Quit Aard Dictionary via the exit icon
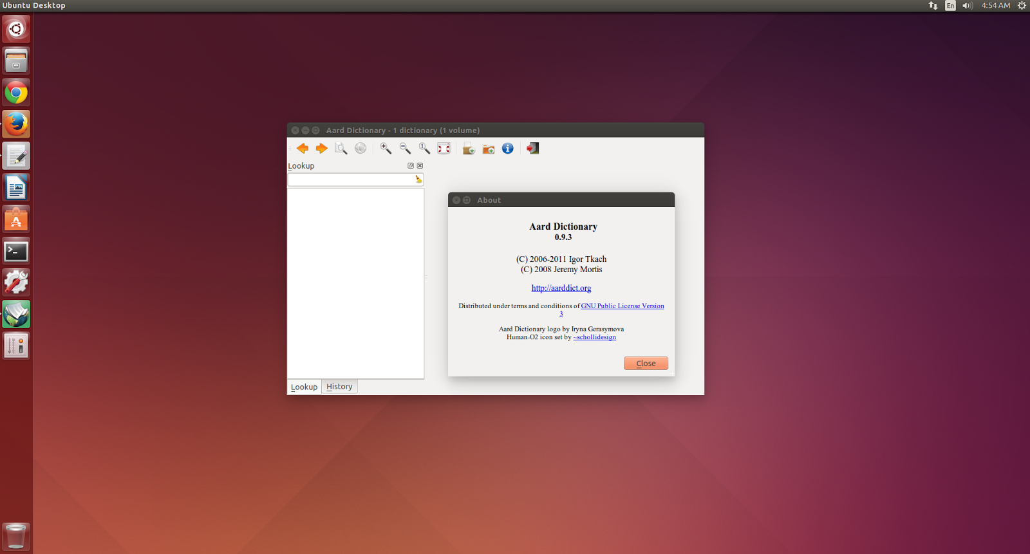Image resolution: width=1030 pixels, height=554 pixels. click(x=532, y=149)
